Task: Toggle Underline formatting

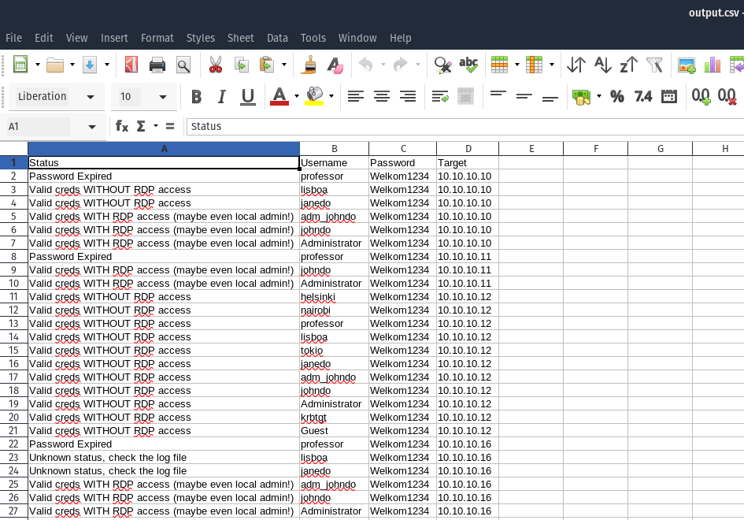Action: click(x=248, y=97)
